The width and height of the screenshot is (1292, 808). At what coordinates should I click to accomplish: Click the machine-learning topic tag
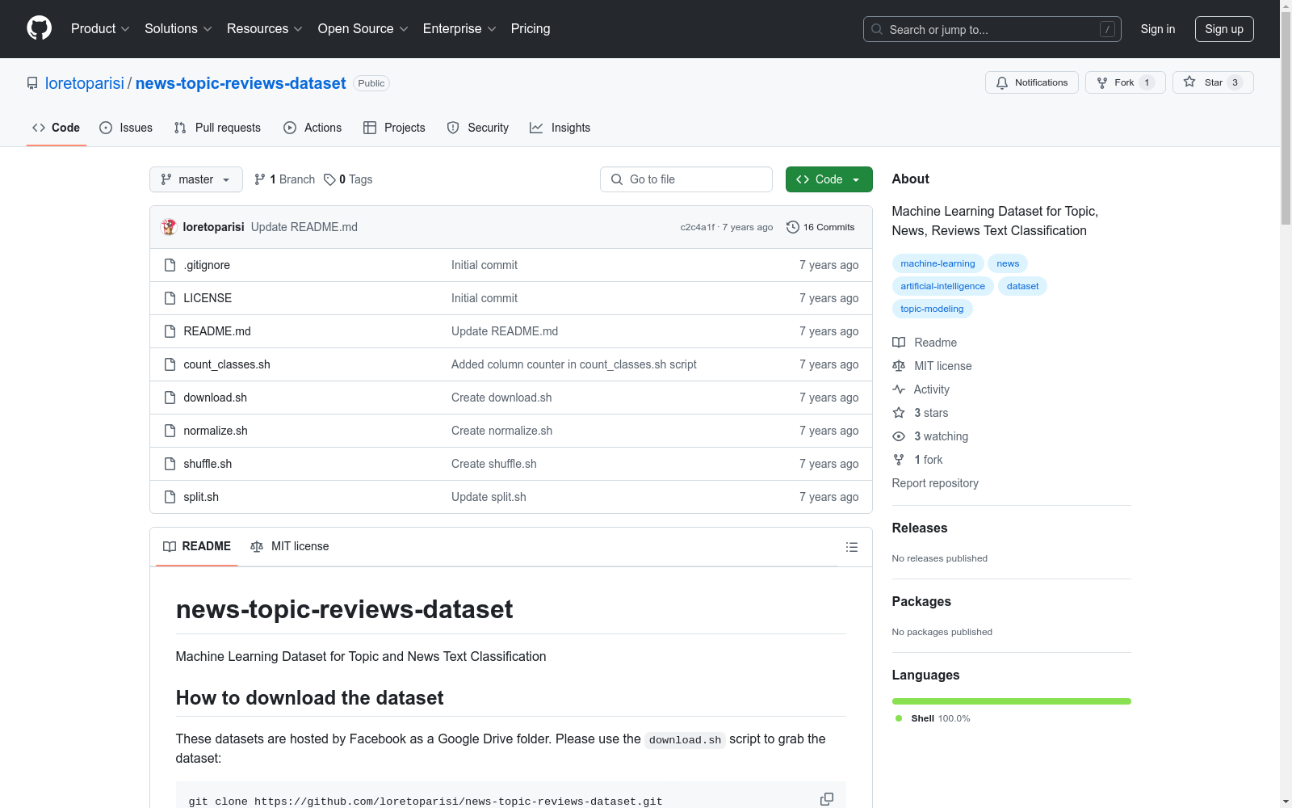pyautogui.click(x=938, y=263)
